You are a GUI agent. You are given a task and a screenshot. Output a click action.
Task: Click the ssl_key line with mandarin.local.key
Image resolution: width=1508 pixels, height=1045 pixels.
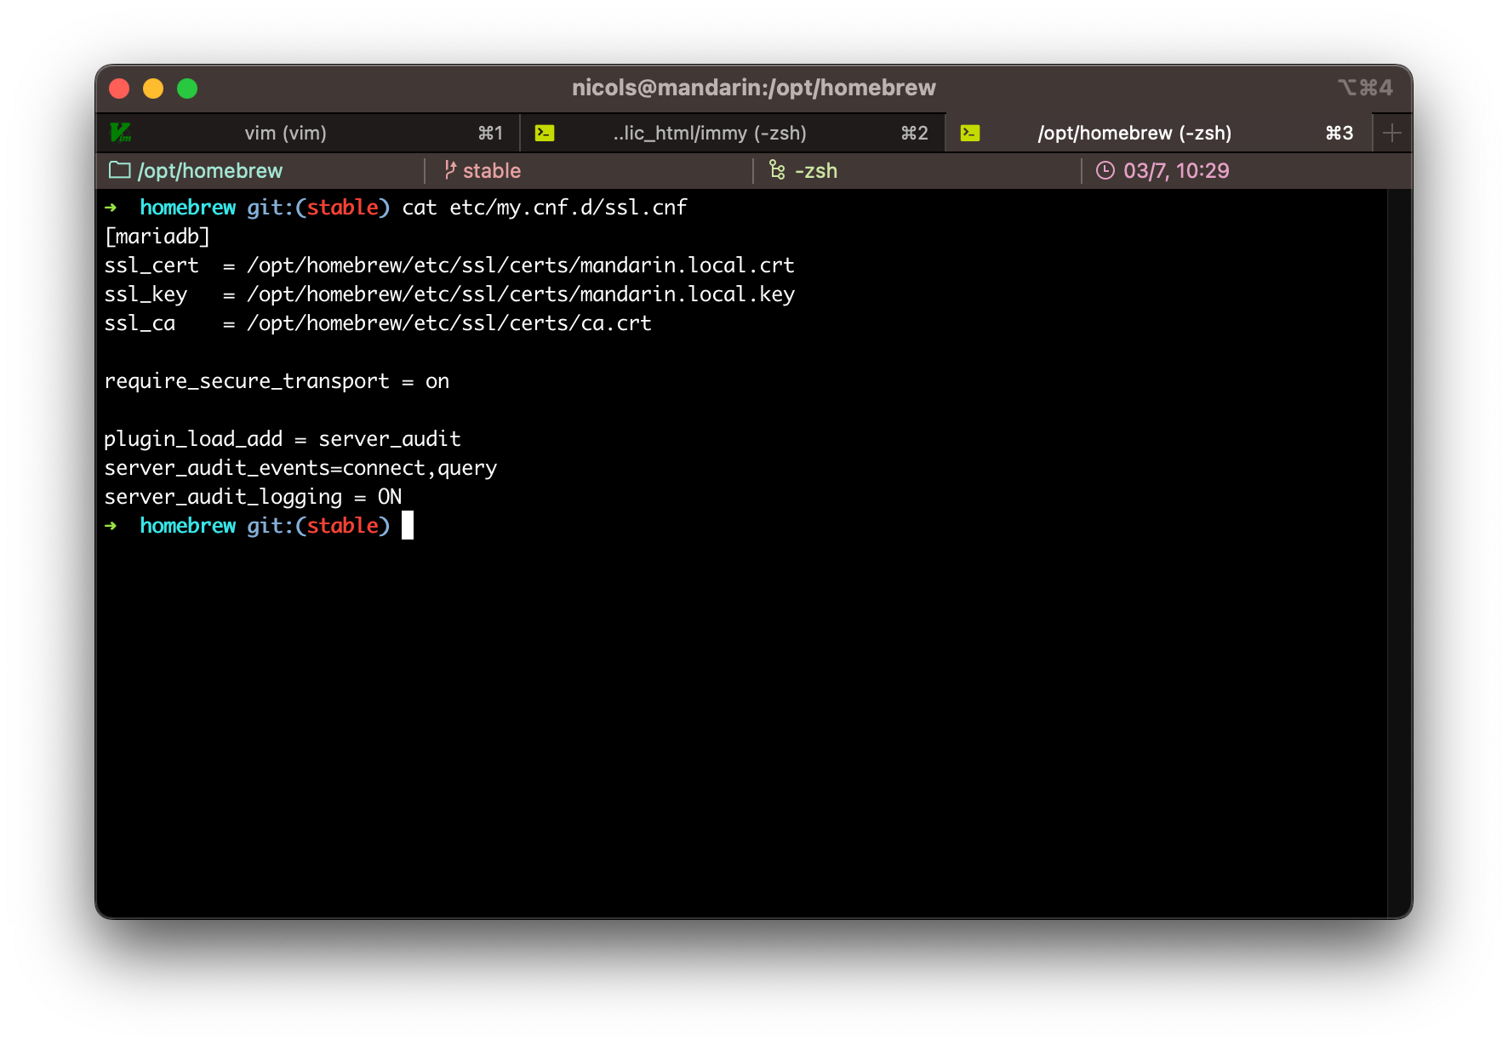(x=449, y=294)
